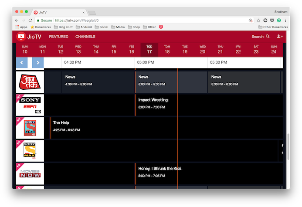Screen dimensions: 302x207
Task: Select the Sony Le Plex HD channel
Action: pyautogui.click(x=30, y=128)
